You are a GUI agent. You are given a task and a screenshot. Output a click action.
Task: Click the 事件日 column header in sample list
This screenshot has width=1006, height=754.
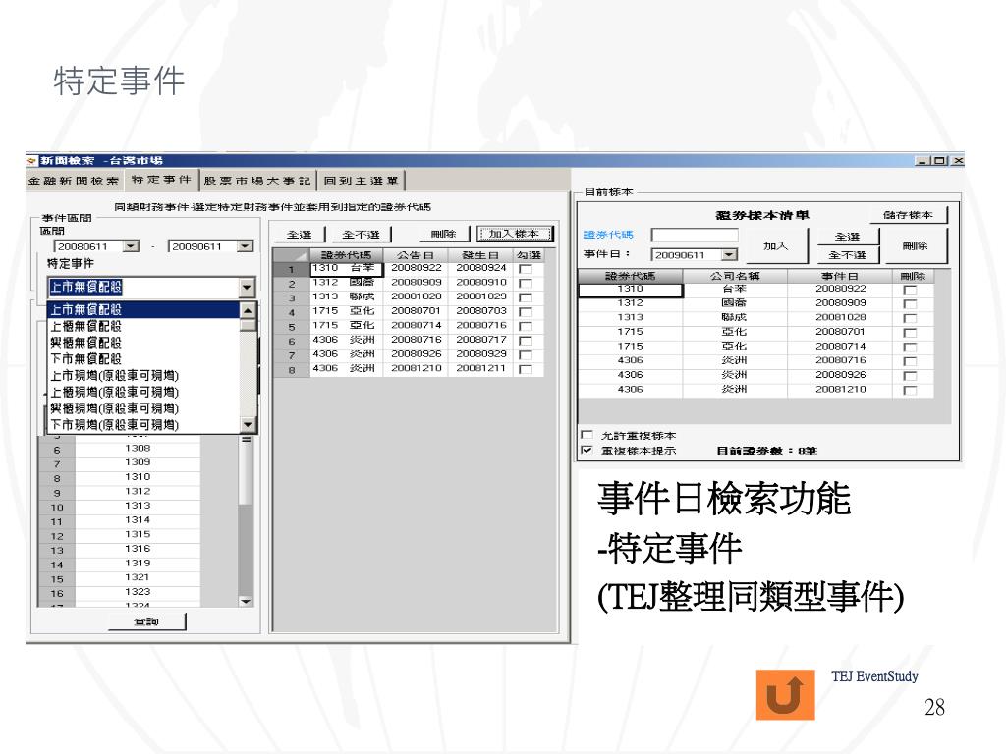click(x=840, y=276)
